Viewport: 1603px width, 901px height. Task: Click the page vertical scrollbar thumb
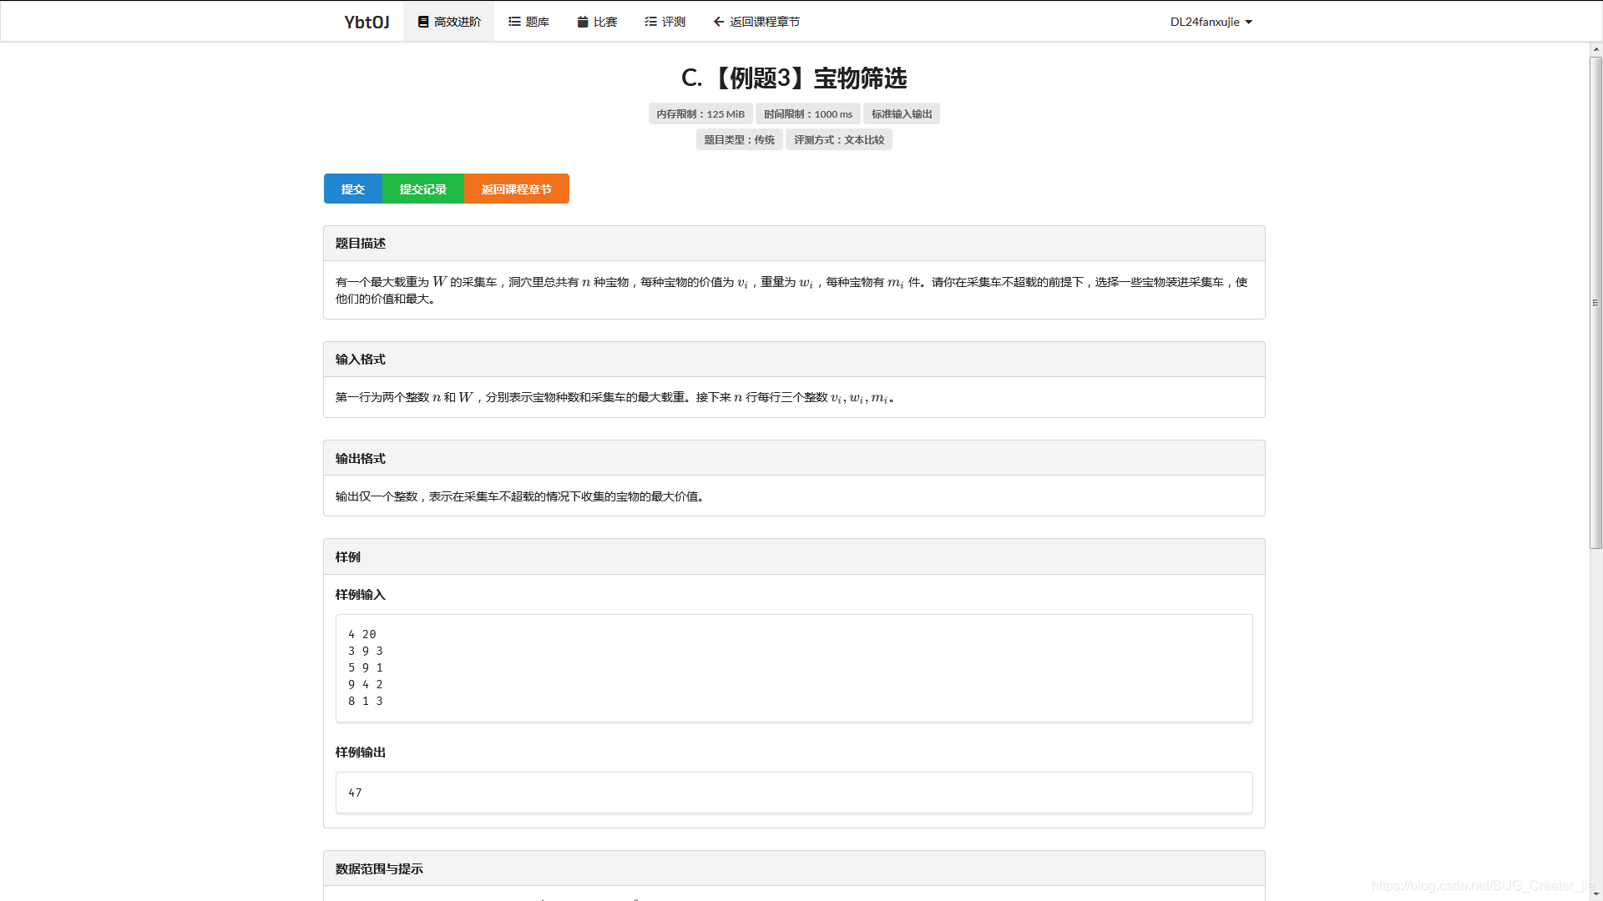pos(1595,300)
